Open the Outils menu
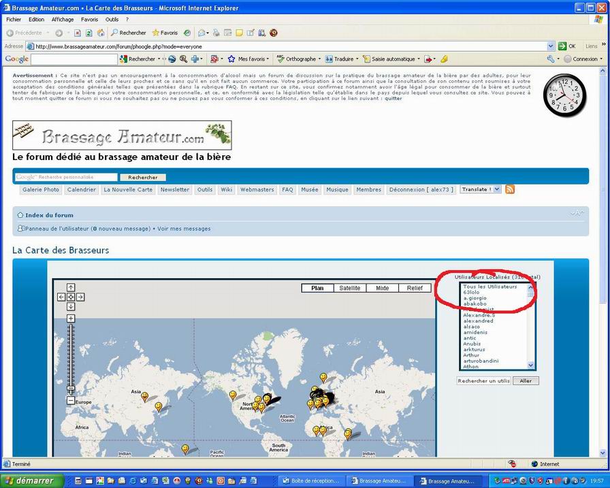 click(x=112, y=20)
